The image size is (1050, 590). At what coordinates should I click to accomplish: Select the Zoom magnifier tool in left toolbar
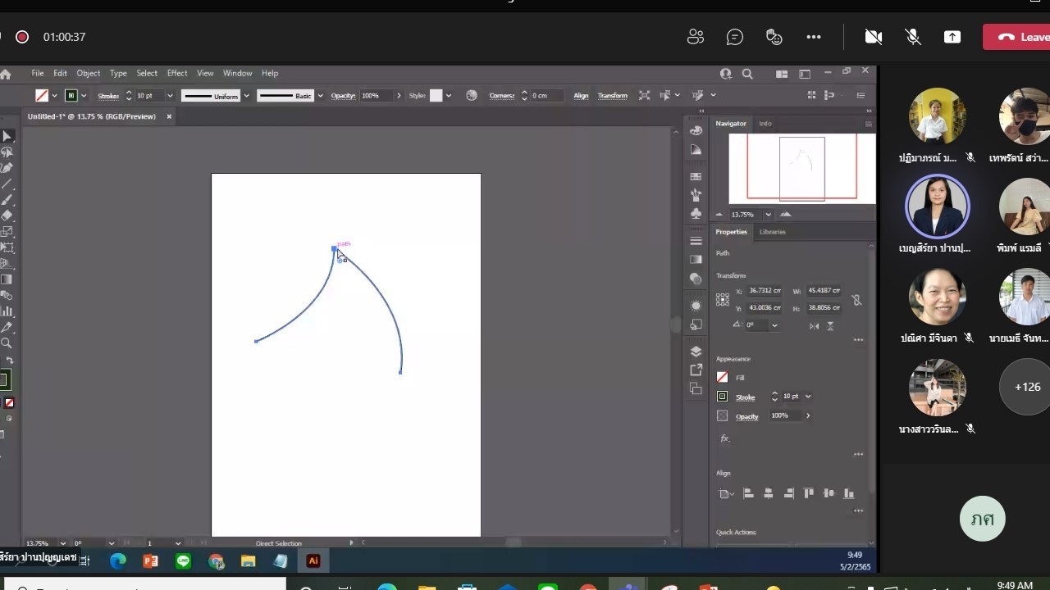click(x=7, y=343)
